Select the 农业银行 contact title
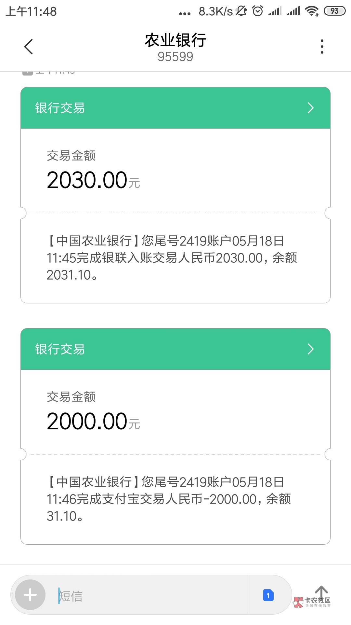Image resolution: width=351 pixels, height=625 pixels. click(175, 40)
